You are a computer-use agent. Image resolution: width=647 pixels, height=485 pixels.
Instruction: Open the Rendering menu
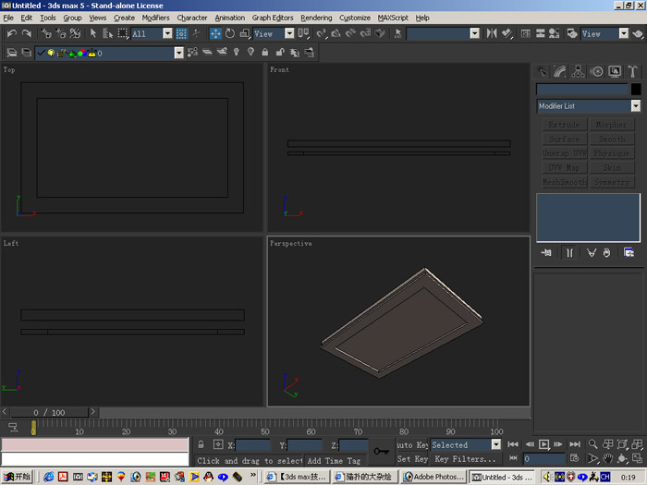tap(316, 18)
